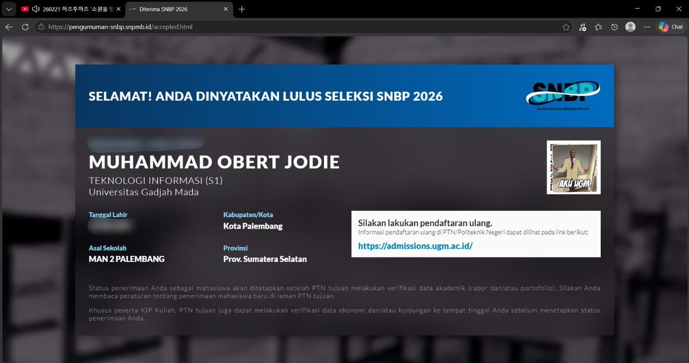
Task: Click the SNBP logo in banner
Action: coord(563,95)
